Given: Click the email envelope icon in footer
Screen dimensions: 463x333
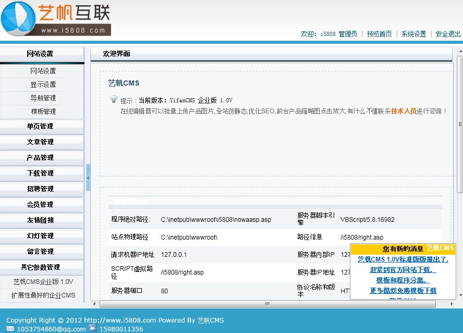Looking at the screenshot, I should tap(10, 329).
